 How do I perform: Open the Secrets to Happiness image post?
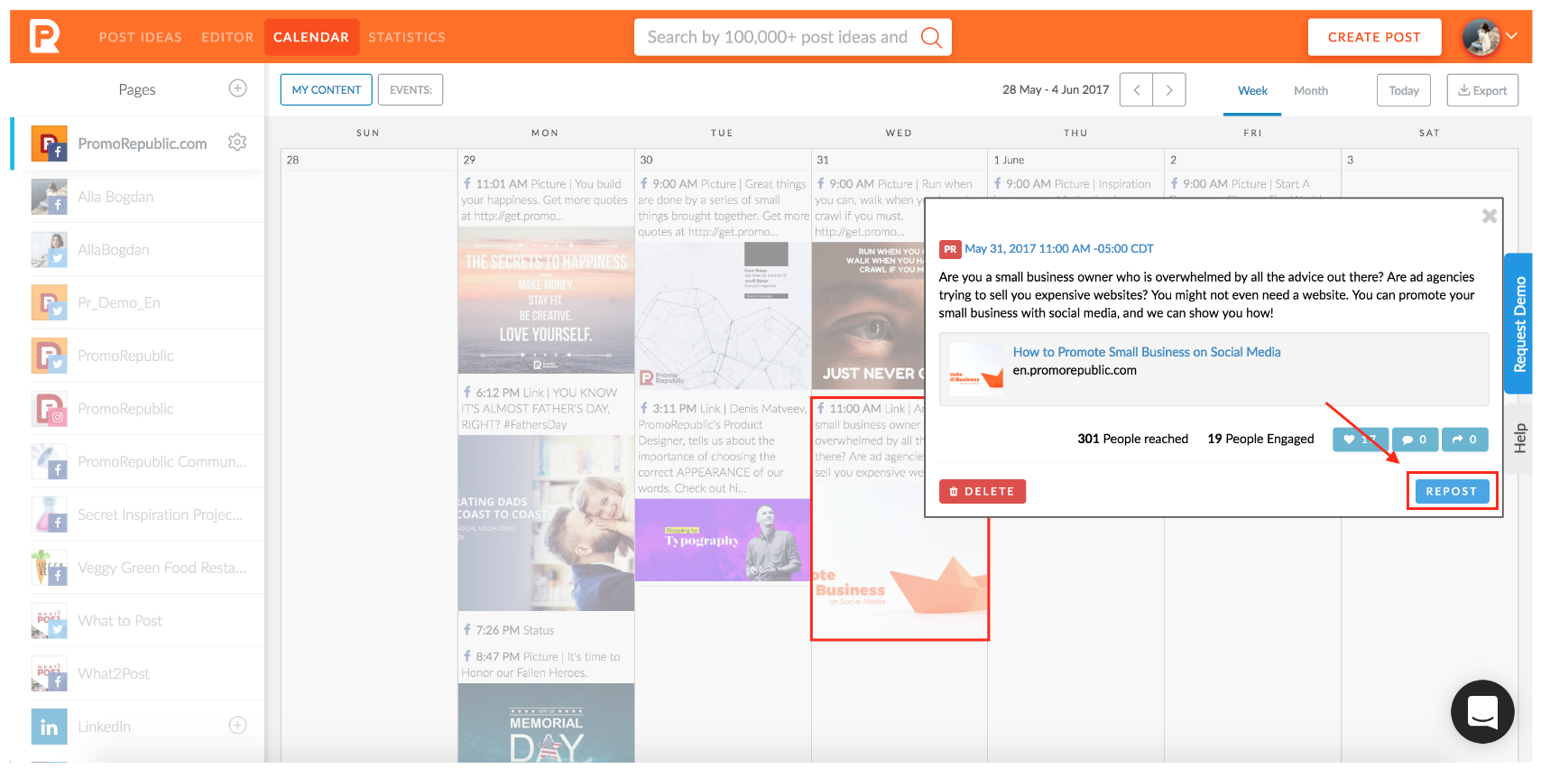coord(546,300)
